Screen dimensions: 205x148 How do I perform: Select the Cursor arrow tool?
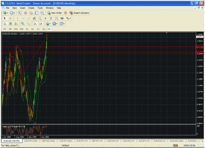point(5,18)
